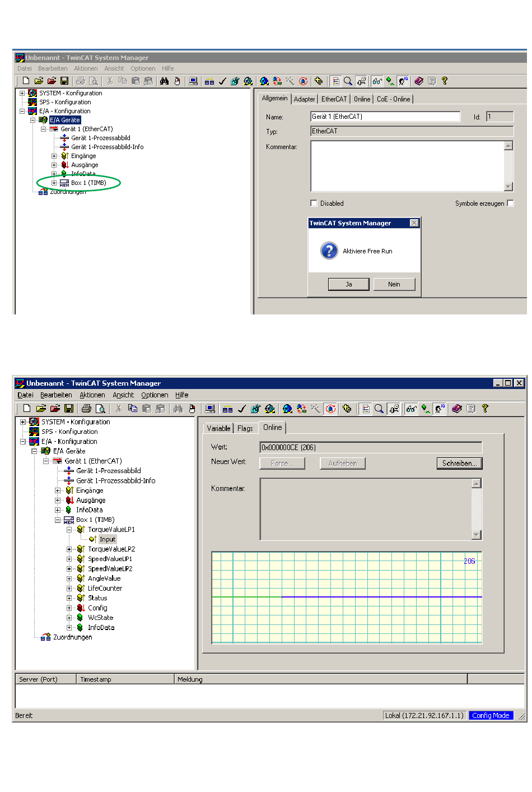
Task: Open the EtherCAT tab in gray-titled window
Action: (x=334, y=99)
